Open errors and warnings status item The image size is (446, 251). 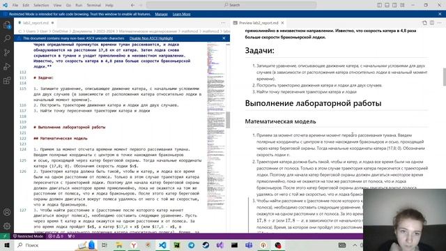tap(56, 236)
